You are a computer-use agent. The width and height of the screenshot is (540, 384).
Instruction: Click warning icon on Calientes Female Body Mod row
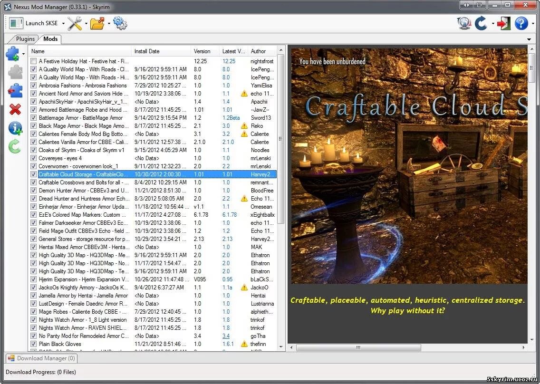[x=244, y=134]
